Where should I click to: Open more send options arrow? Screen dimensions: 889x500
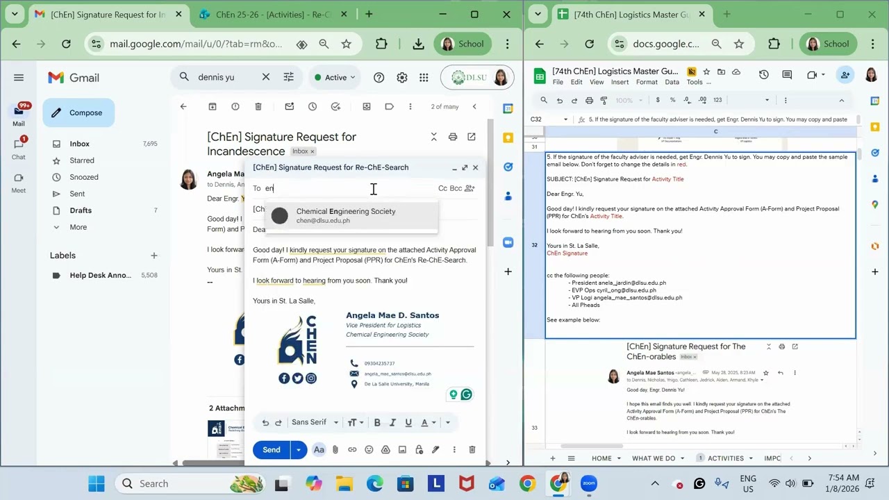coord(299,450)
